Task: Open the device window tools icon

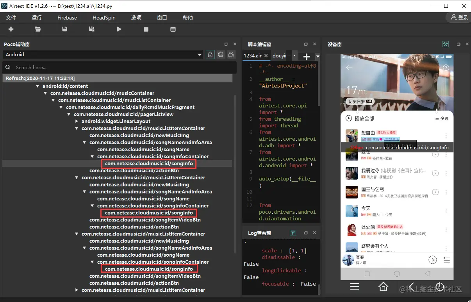Action: 446,45
